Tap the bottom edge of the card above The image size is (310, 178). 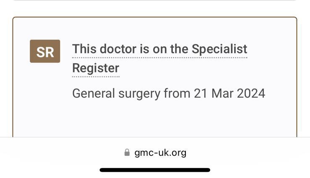[x=155, y=0]
